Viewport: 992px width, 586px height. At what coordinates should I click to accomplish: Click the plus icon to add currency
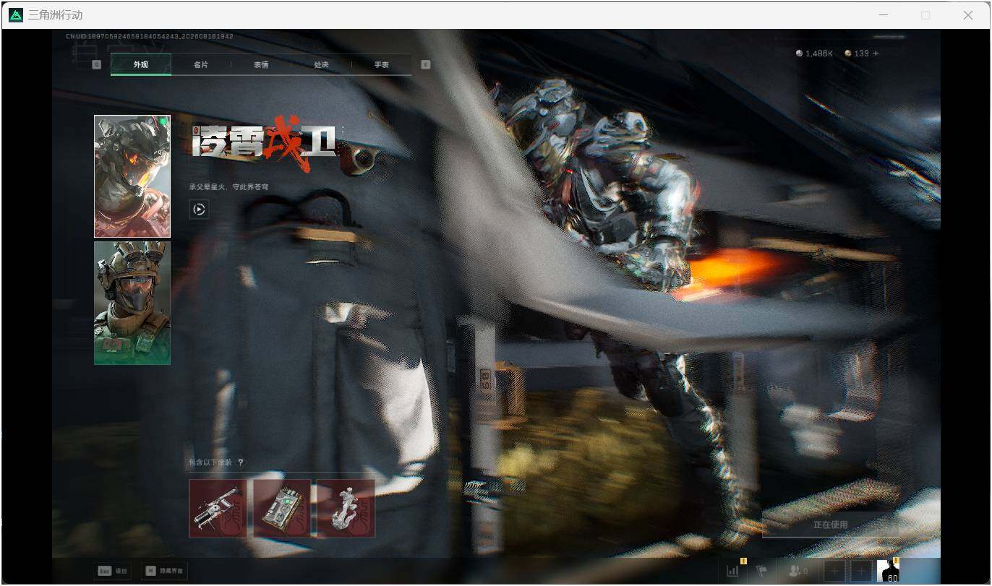pyautogui.click(x=876, y=53)
